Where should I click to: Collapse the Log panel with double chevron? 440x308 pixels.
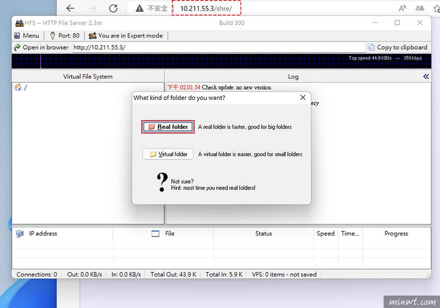tap(426, 77)
